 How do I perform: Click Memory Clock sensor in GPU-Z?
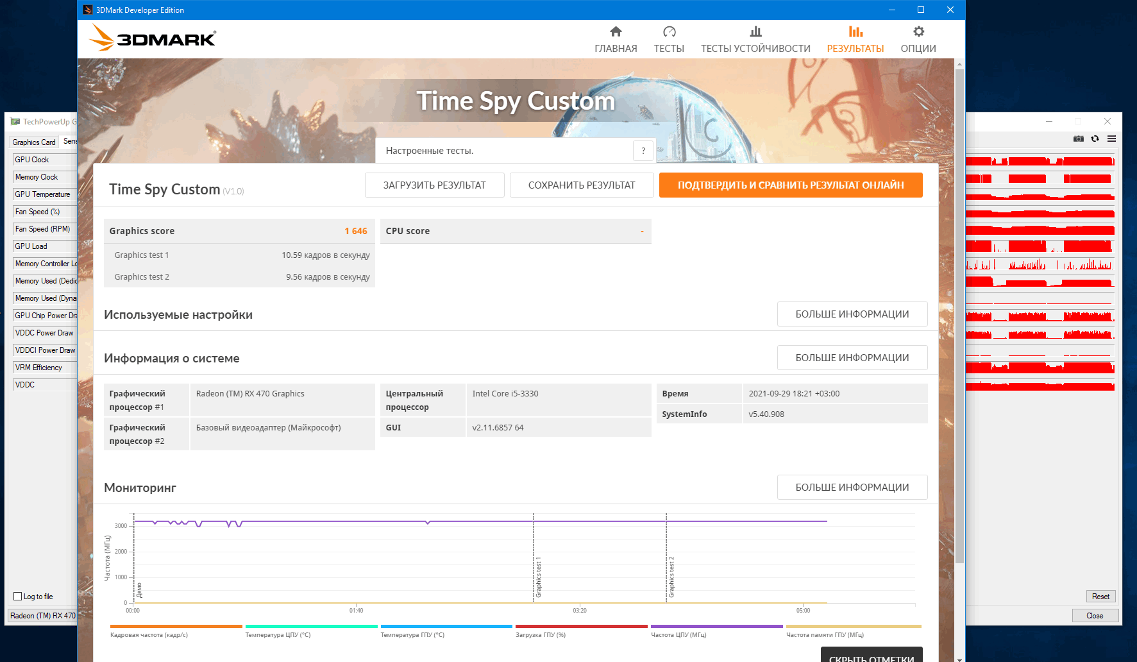pos(45,177)
